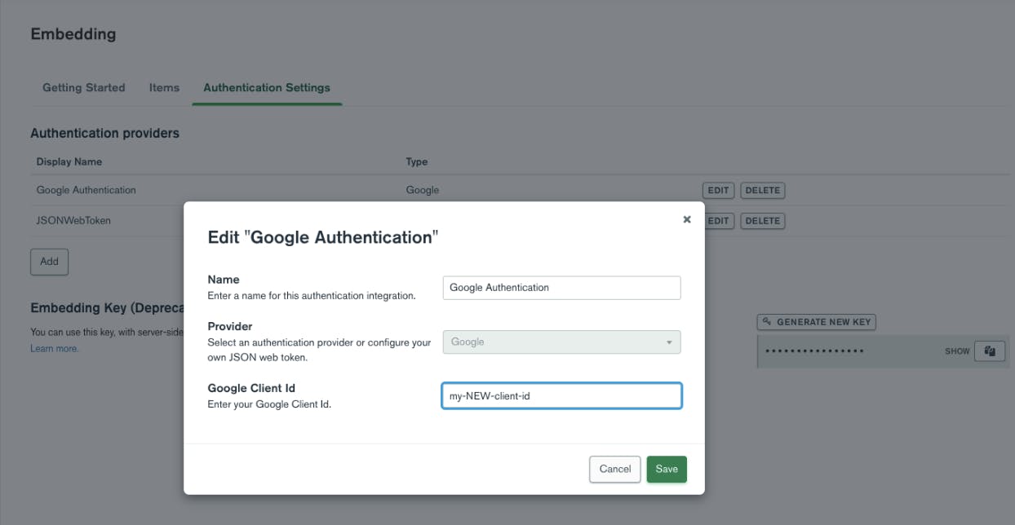Close the Edit Google Authentication dialog

click(687, 219)
